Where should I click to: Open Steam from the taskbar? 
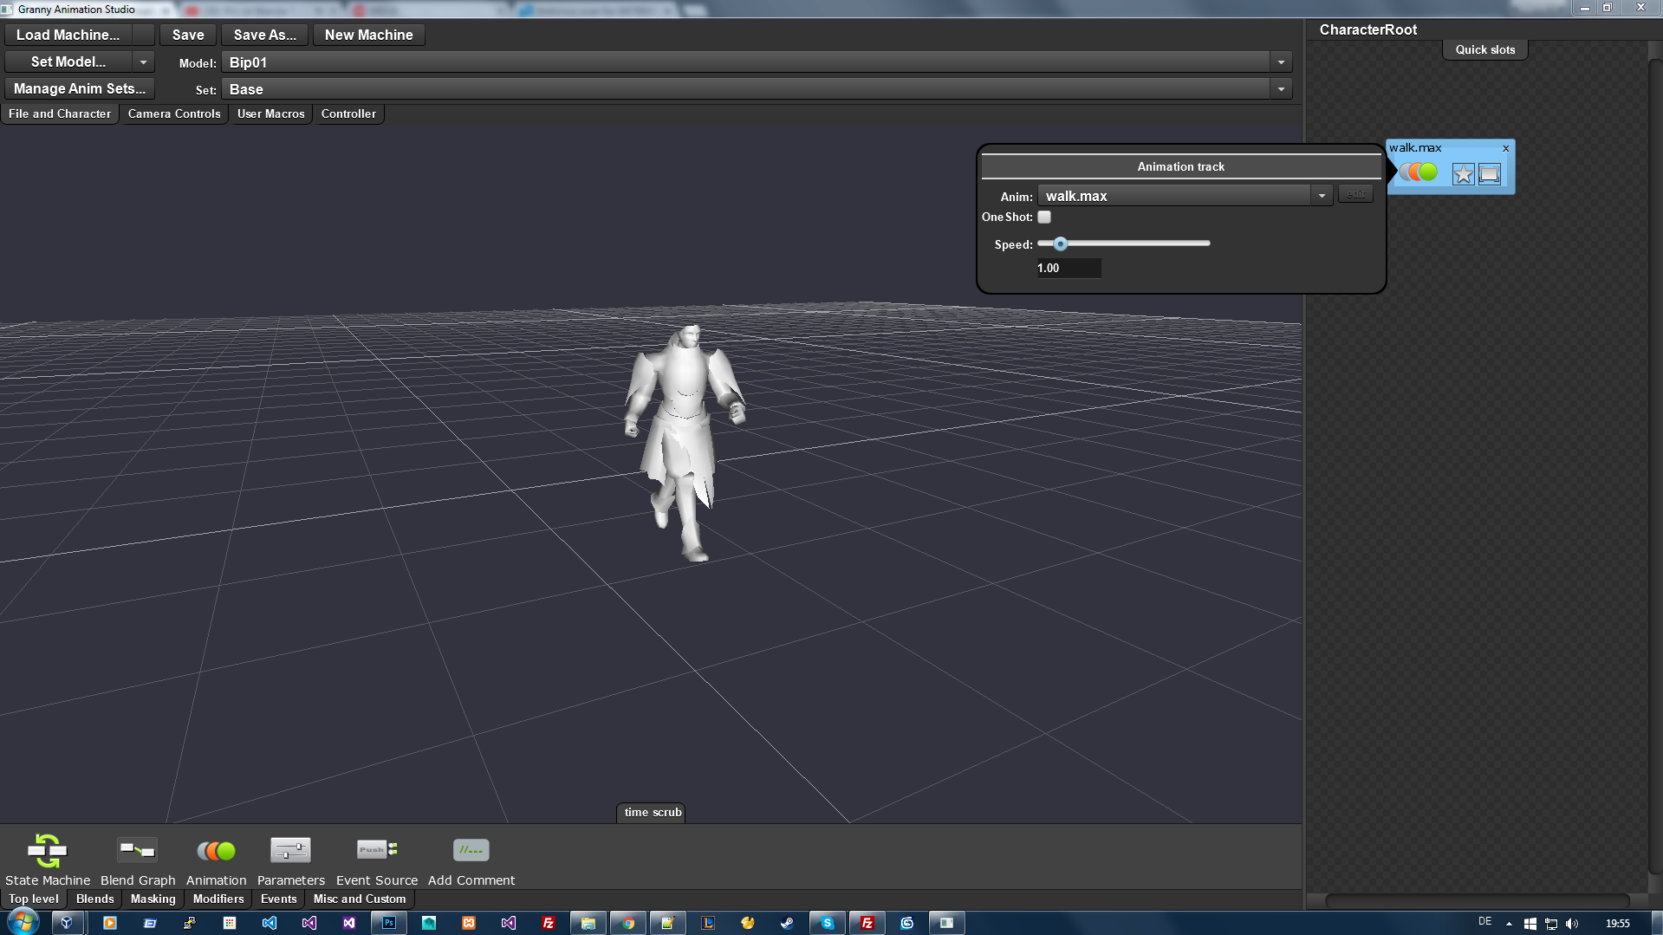tap(787, 923)
